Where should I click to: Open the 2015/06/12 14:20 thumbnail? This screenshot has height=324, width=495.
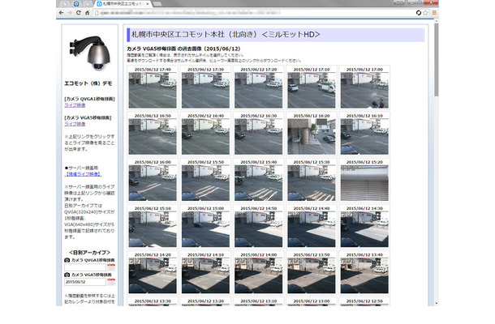pos(153,275)
